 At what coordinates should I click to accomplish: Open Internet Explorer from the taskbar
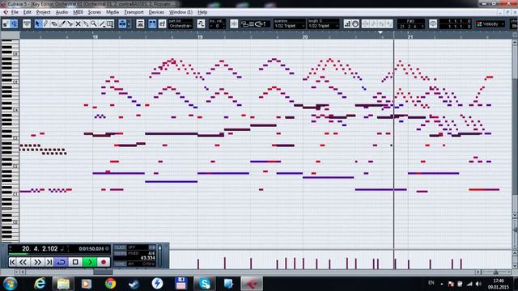click(x=40, y=284)
